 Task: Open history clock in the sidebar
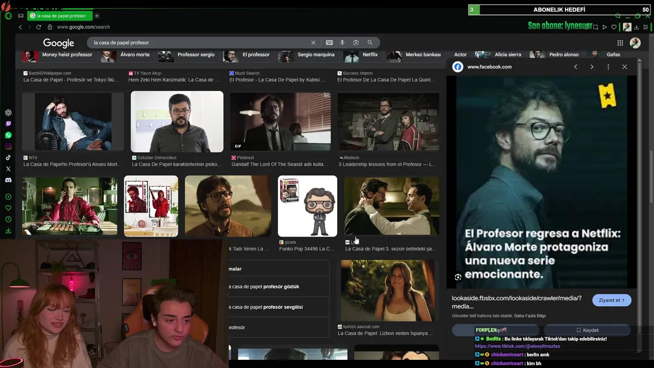[x=8, y=219]
